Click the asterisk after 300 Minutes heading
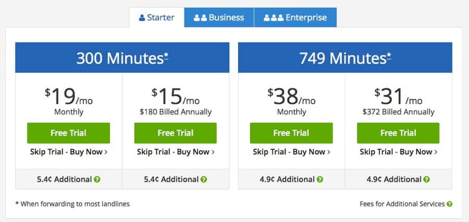 pyautogui.click(x=166, y=56)
